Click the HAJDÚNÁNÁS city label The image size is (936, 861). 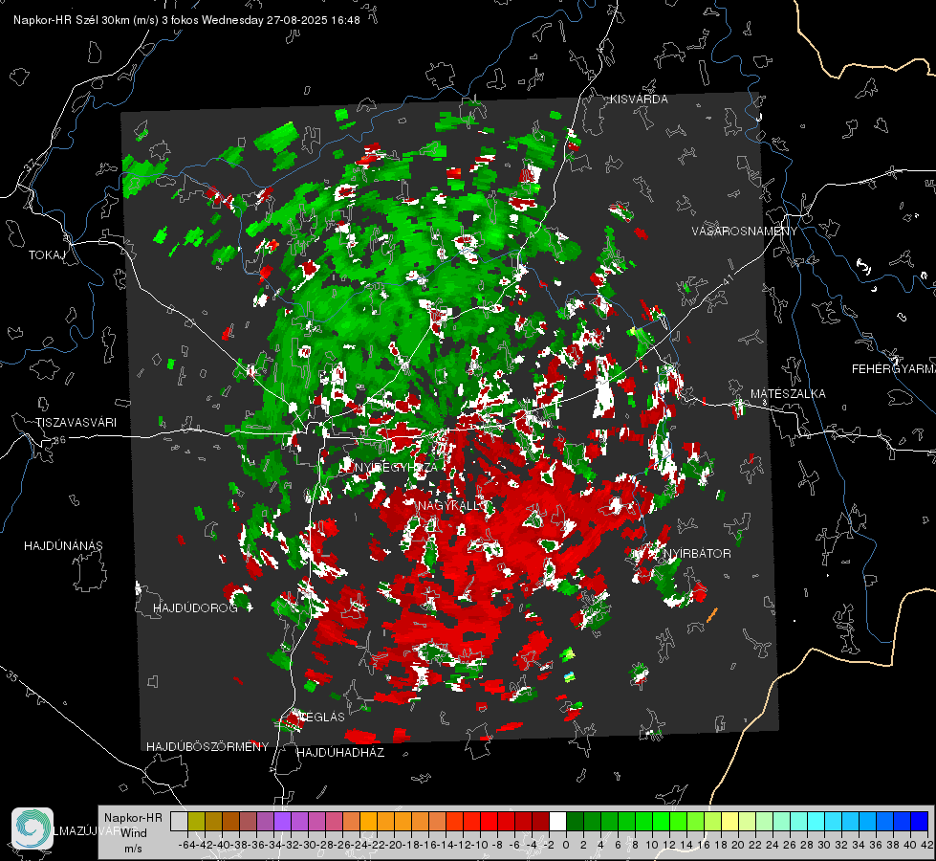coord(63,546)
